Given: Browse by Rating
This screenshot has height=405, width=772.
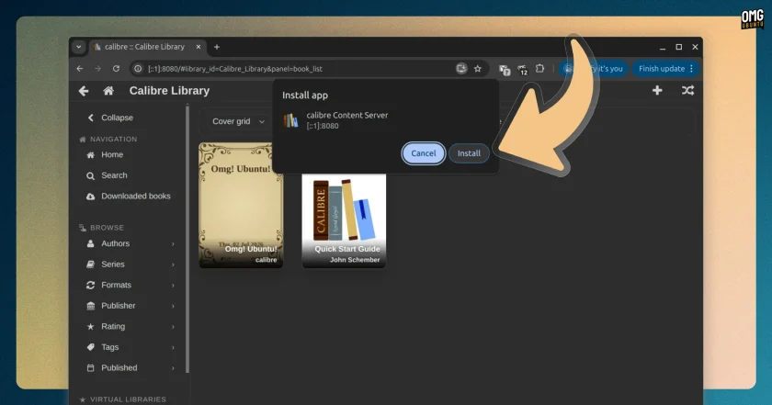Looking at the screenshot, I should pyautogui.click(x=113, y=326).
